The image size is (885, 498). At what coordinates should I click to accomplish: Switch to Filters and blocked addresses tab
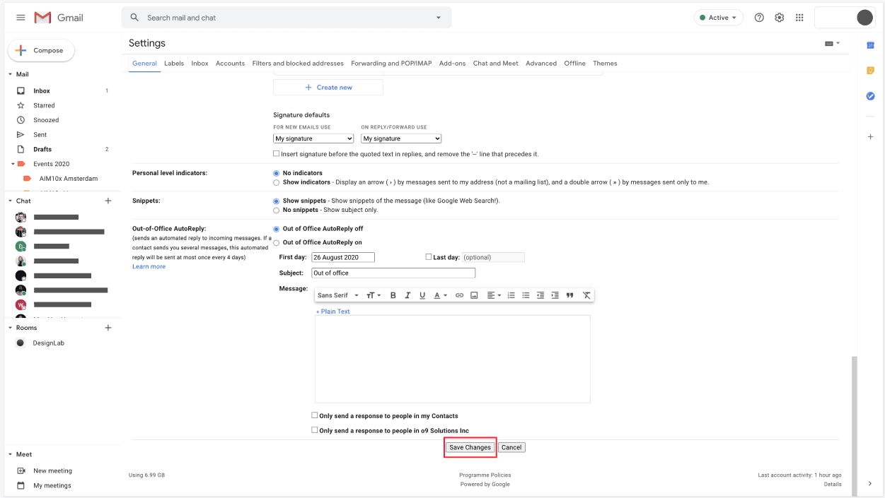tap(298, 64)
